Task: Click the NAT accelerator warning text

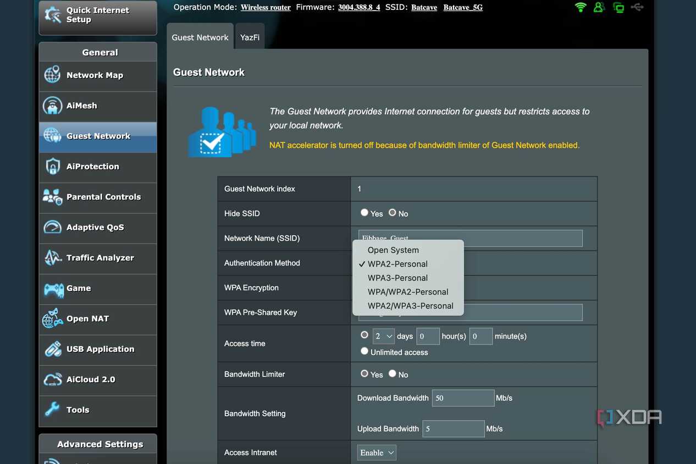Action: coord(424,145)
